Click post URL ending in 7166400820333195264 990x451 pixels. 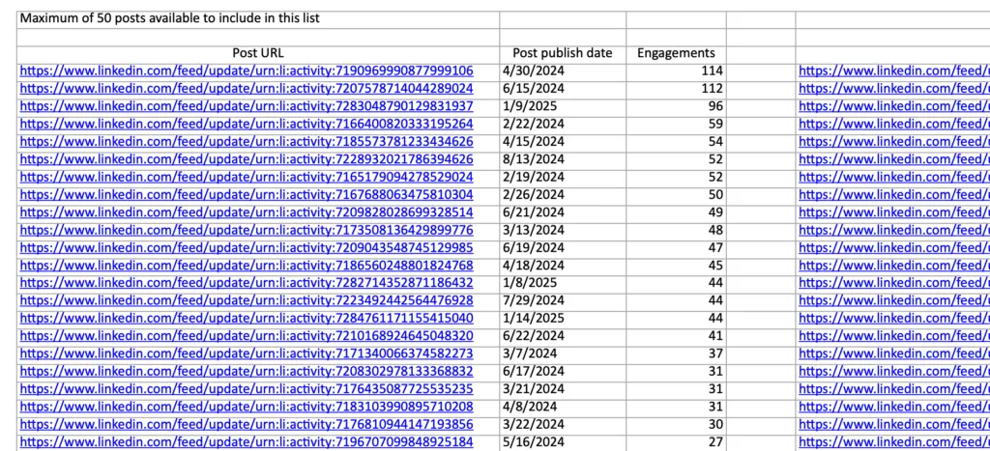click(247, 124)
